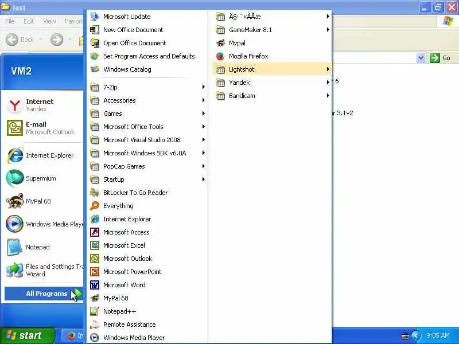Expand Microsoft Windows SDK v6.0A folder

pyautogui.click(x=147, y=153)
